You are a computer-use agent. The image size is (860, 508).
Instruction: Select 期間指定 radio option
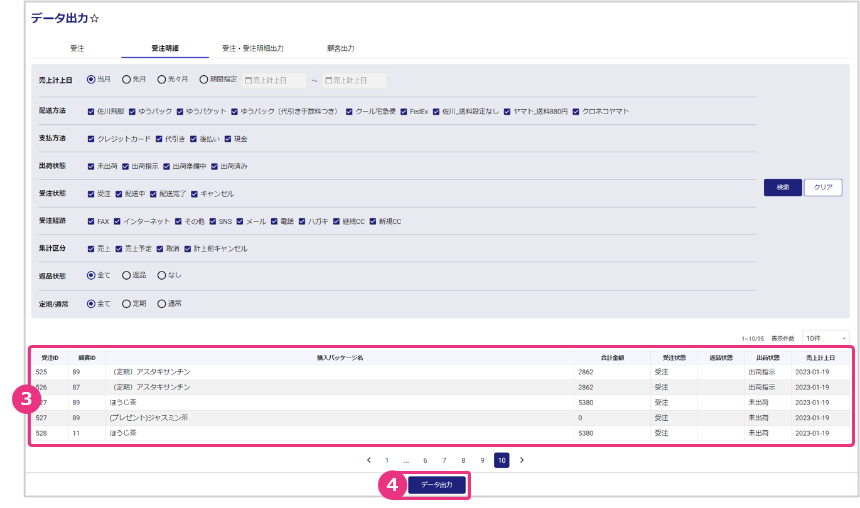click(x=203, y=80)
